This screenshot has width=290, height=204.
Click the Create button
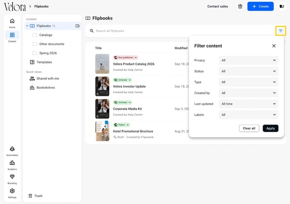261,6
